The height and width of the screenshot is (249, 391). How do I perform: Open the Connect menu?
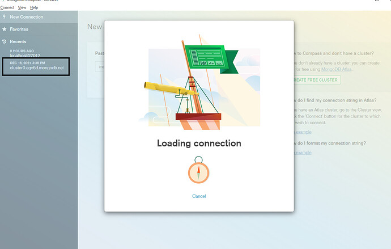pos(7,7)
